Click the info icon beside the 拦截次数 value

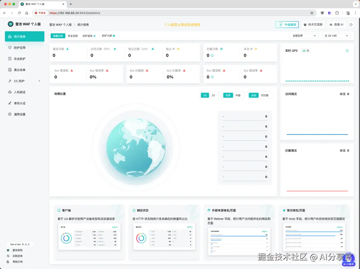(x=212, y=55)
